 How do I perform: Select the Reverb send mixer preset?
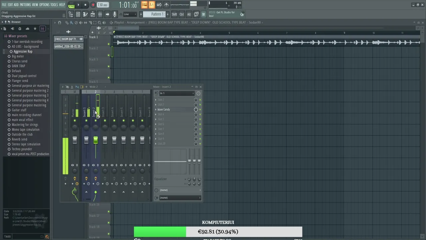20,139
